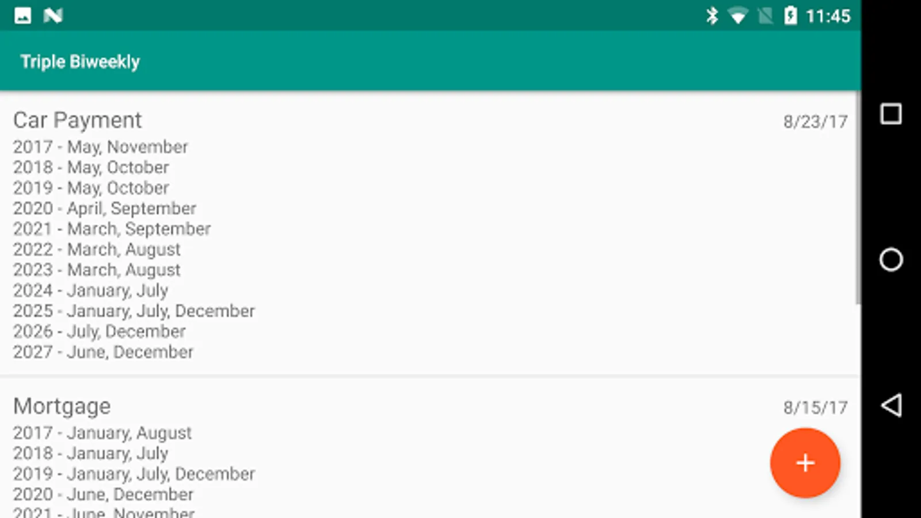The width and height of the screenshot is (921, 518).
Task: Tap the Android home circle button
Action: [x=891, y=260]
